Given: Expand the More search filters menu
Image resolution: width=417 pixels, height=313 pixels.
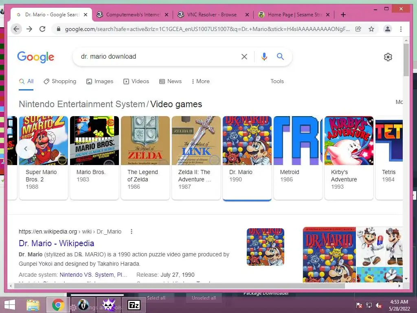Looking at the screenshot, I should coord(200,82).
